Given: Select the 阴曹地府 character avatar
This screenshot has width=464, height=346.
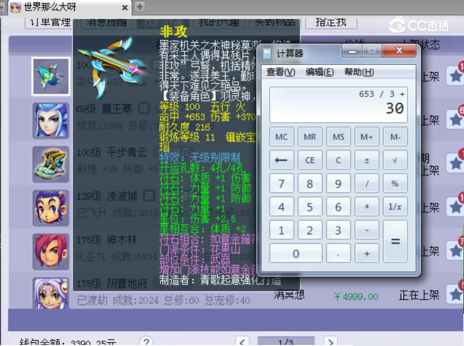Looking at the screenshot, I should [x=51, y=293].
